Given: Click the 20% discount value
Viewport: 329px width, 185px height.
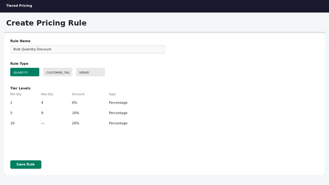Looking at the screenshot, I should (x=76, y=123).
